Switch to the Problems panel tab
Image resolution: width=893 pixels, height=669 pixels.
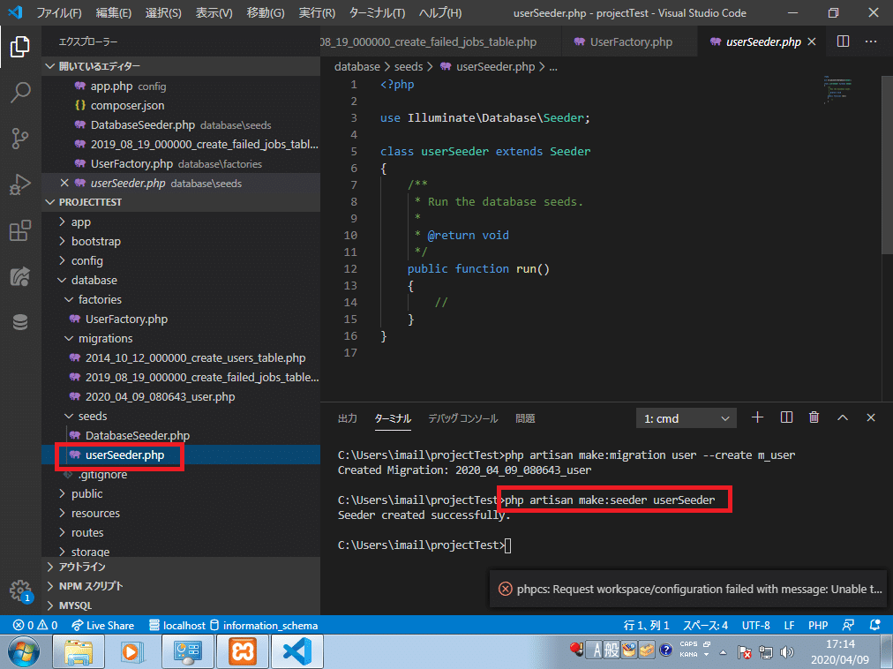[x=525, y=418]
